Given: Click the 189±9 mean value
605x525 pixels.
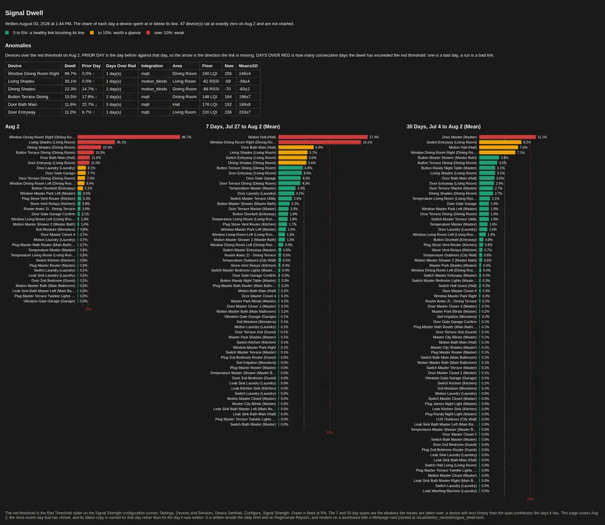Looking at the screenshot, I should pyautogui.click(x=245, y=105).
